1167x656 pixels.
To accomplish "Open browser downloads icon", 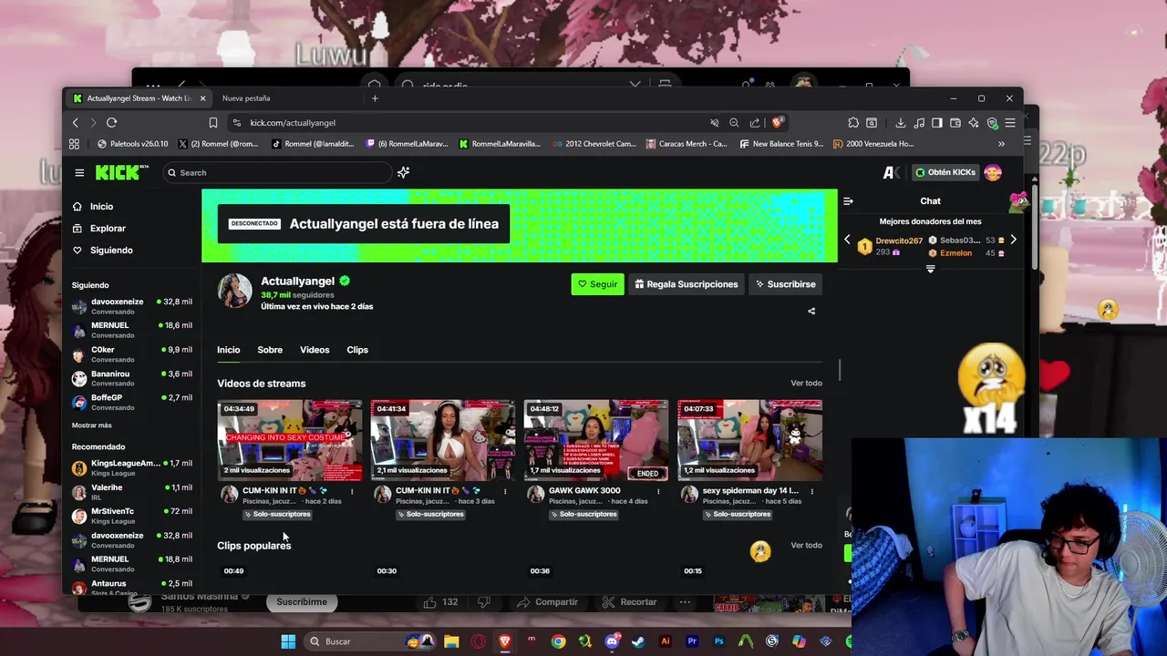I will tap(901, 123).
